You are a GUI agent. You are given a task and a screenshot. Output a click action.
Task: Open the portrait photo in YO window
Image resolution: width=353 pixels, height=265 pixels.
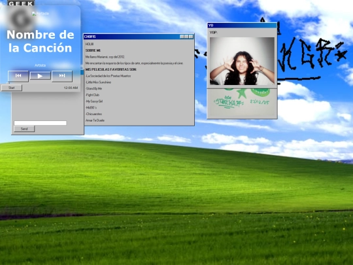click(x=242, y=61)
